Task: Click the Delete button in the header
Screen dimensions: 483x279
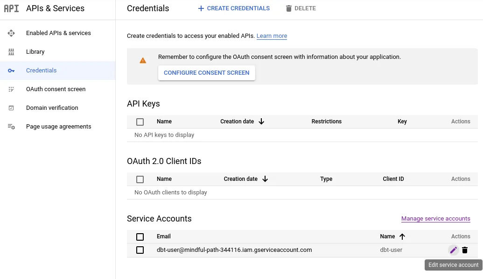Action: (x=301, y=8)
